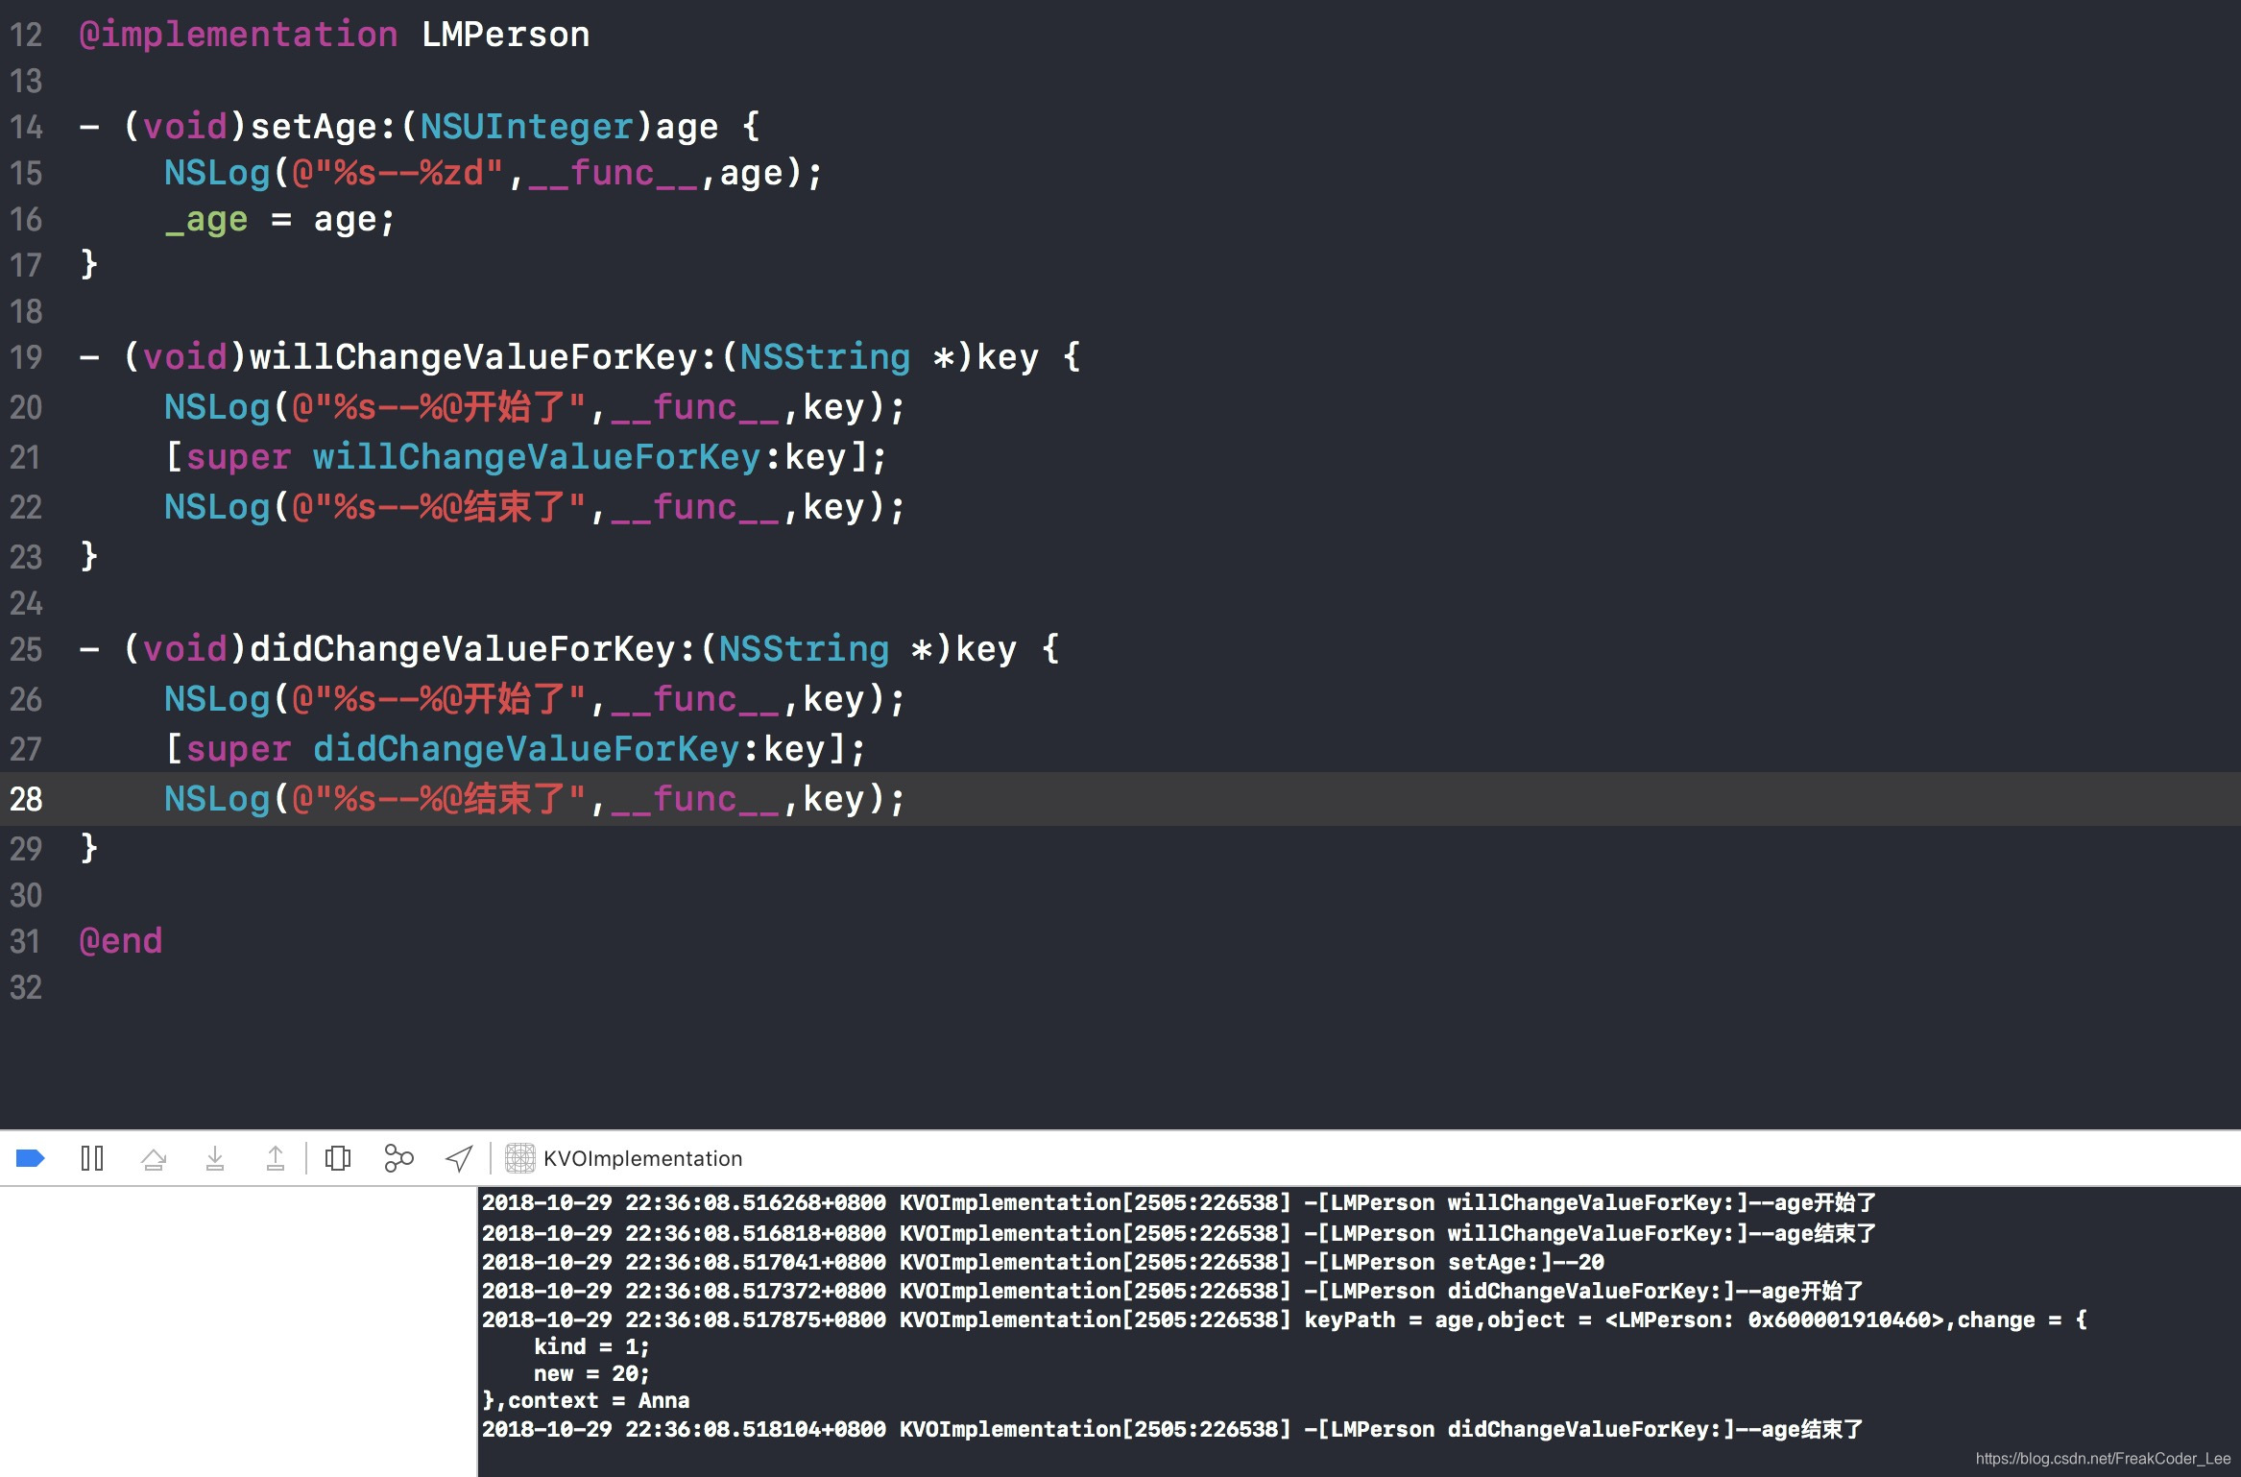Click line number 14 in gutter

26,127
